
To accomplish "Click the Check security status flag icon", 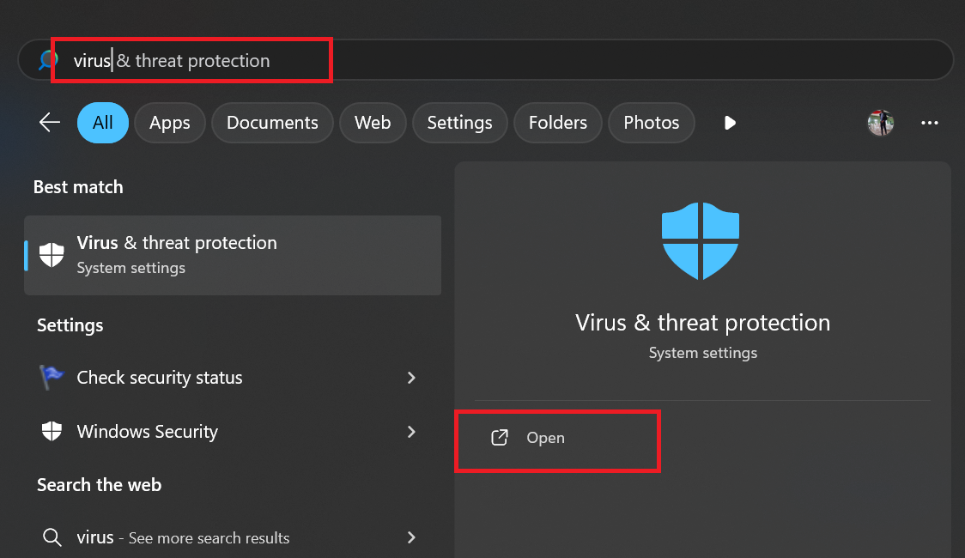I will pyautogui.click(x=52, y=378).
